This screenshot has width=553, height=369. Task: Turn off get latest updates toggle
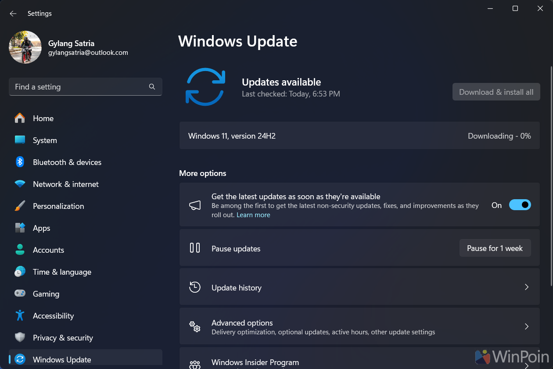pos(520,205)
